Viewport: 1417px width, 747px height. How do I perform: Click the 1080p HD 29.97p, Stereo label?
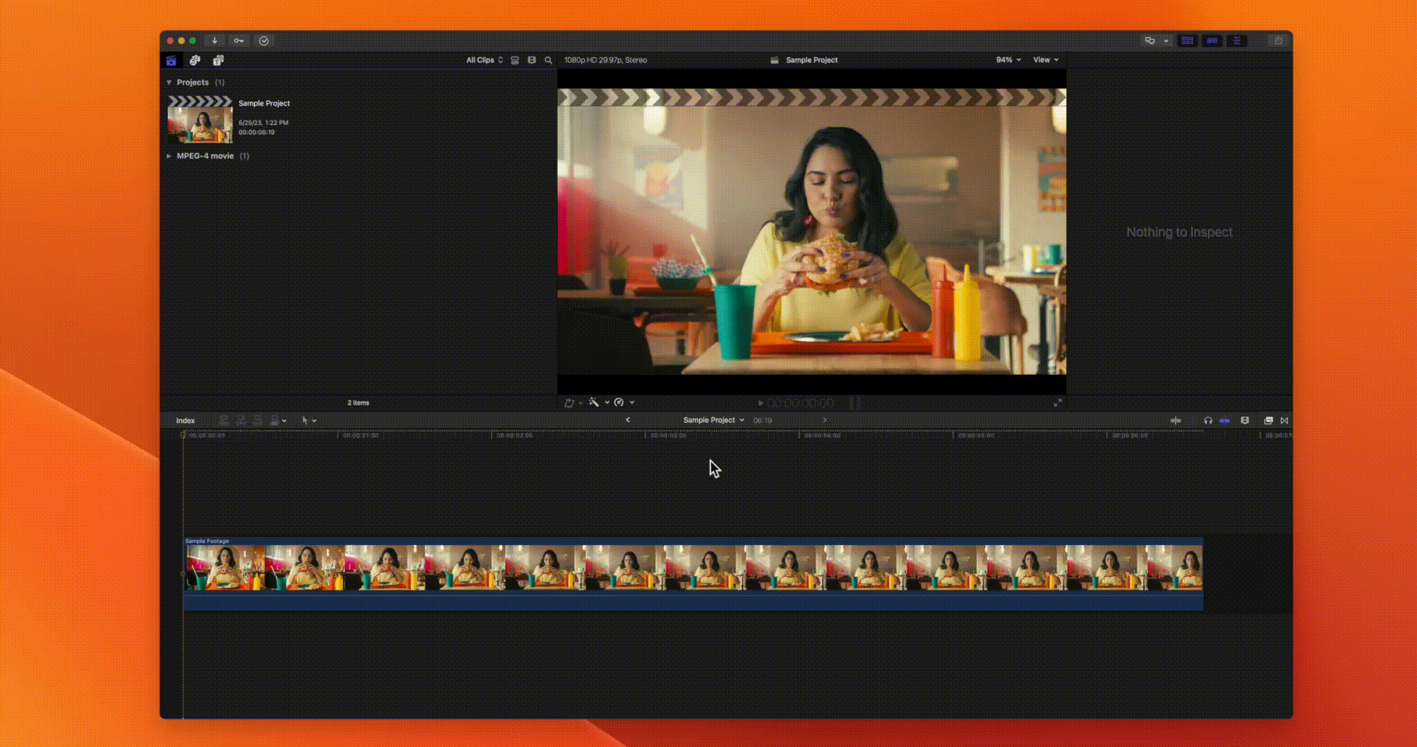click(605, 60)
